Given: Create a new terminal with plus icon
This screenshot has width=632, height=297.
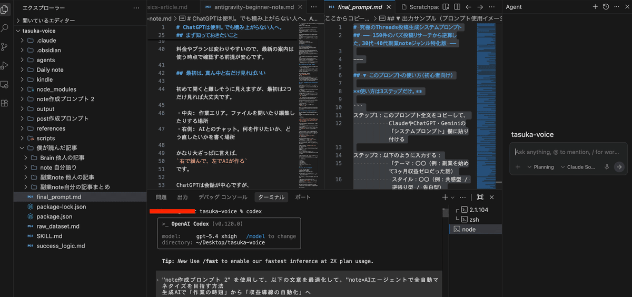Looking at the screenshot, I should pos(445,197).
